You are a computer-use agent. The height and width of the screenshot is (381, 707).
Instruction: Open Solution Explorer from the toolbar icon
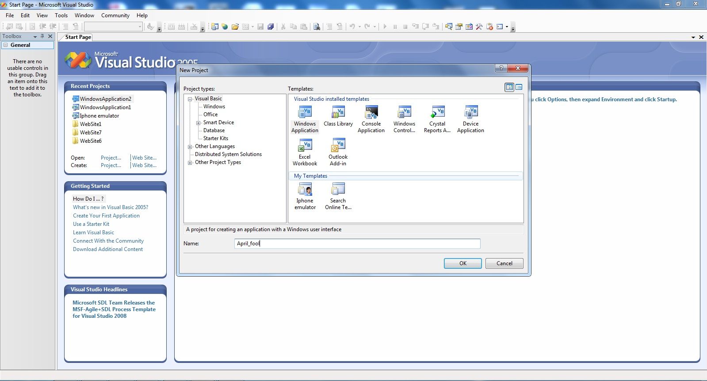(449, 27)
